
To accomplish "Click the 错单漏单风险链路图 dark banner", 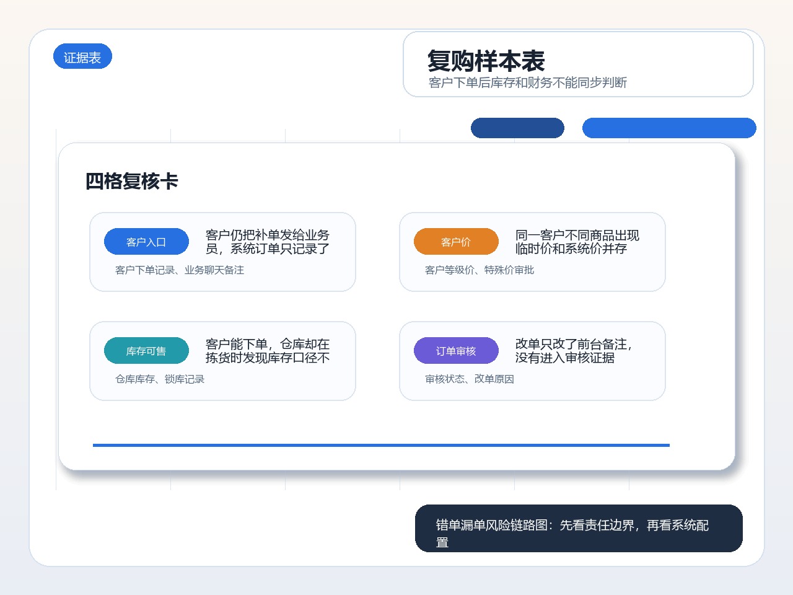I will tap(579, 528).
